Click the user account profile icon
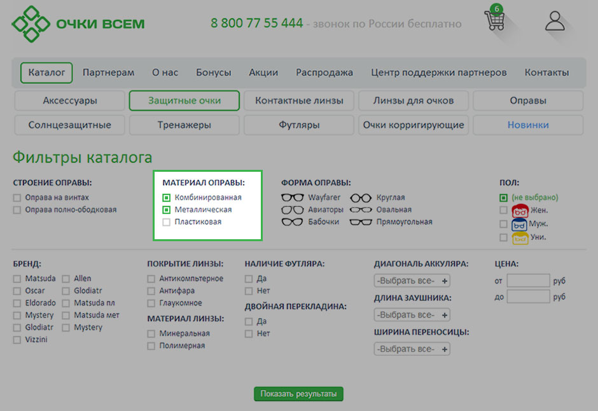The height and width of the screenshot is (411, 598). (555, 21)
